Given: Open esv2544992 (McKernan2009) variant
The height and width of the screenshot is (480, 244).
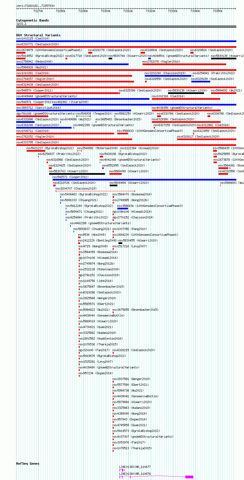Looking at the screenshot, I should tap(98, 148).
